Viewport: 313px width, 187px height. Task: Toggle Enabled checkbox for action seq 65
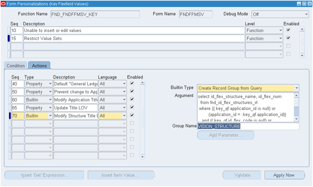click(x=132, y=107)
